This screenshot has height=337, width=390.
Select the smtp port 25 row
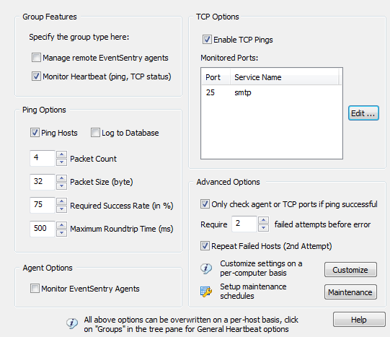pos(271,92)
